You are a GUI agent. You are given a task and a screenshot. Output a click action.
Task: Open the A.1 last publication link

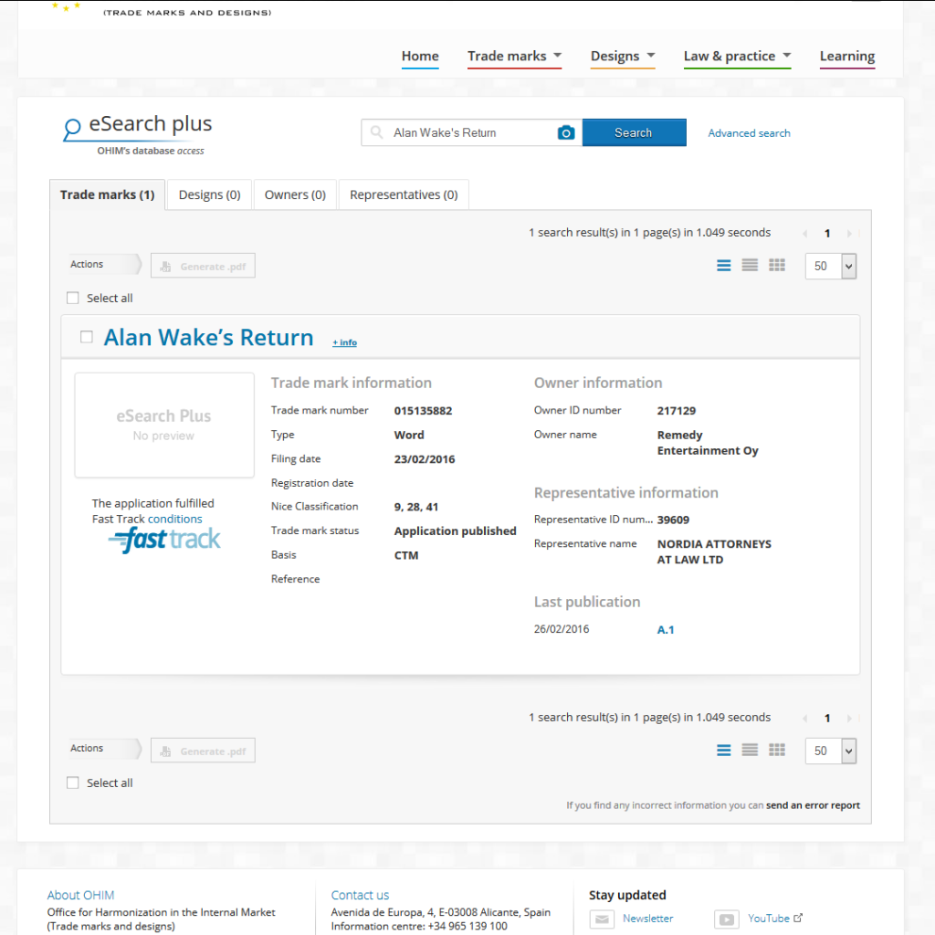pyautogui.click(x=666, y=630)
